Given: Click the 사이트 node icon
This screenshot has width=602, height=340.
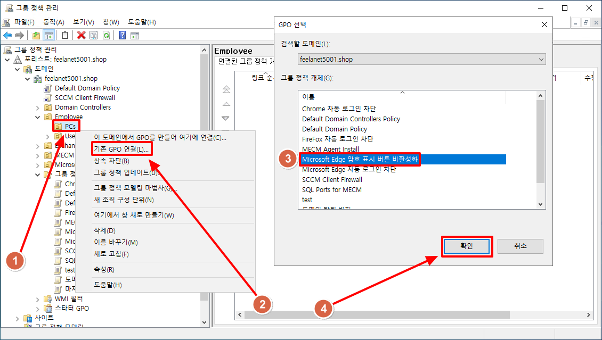Looking at the screenshot, I should (x=28, y=318).
